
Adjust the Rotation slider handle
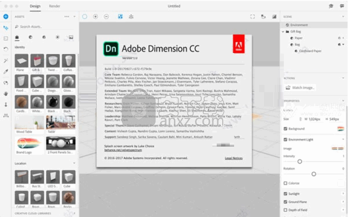coord(314,174)
